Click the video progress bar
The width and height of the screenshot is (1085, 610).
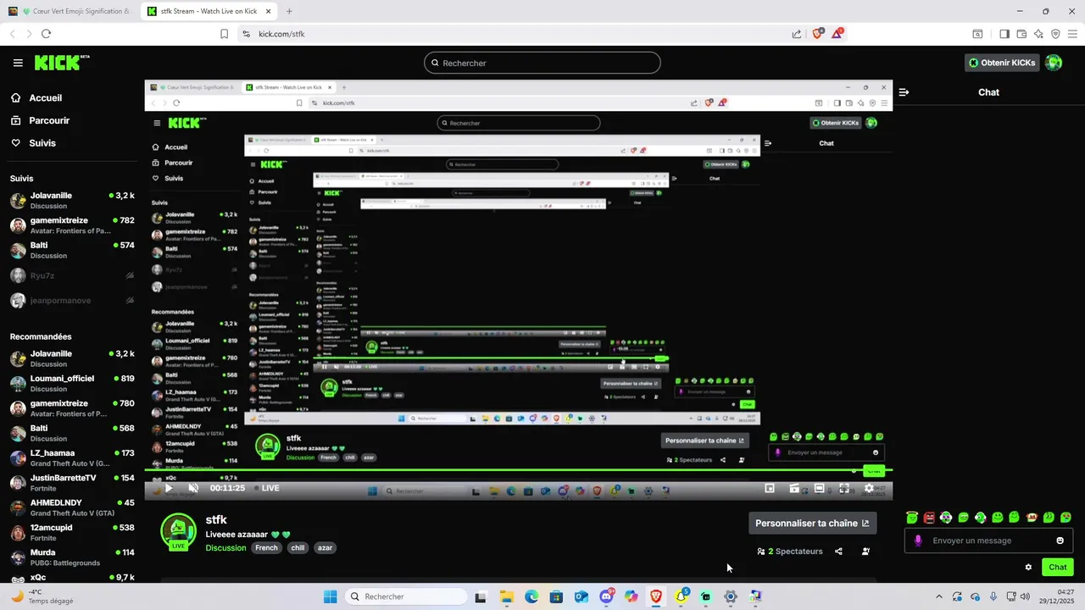[518, 470]
